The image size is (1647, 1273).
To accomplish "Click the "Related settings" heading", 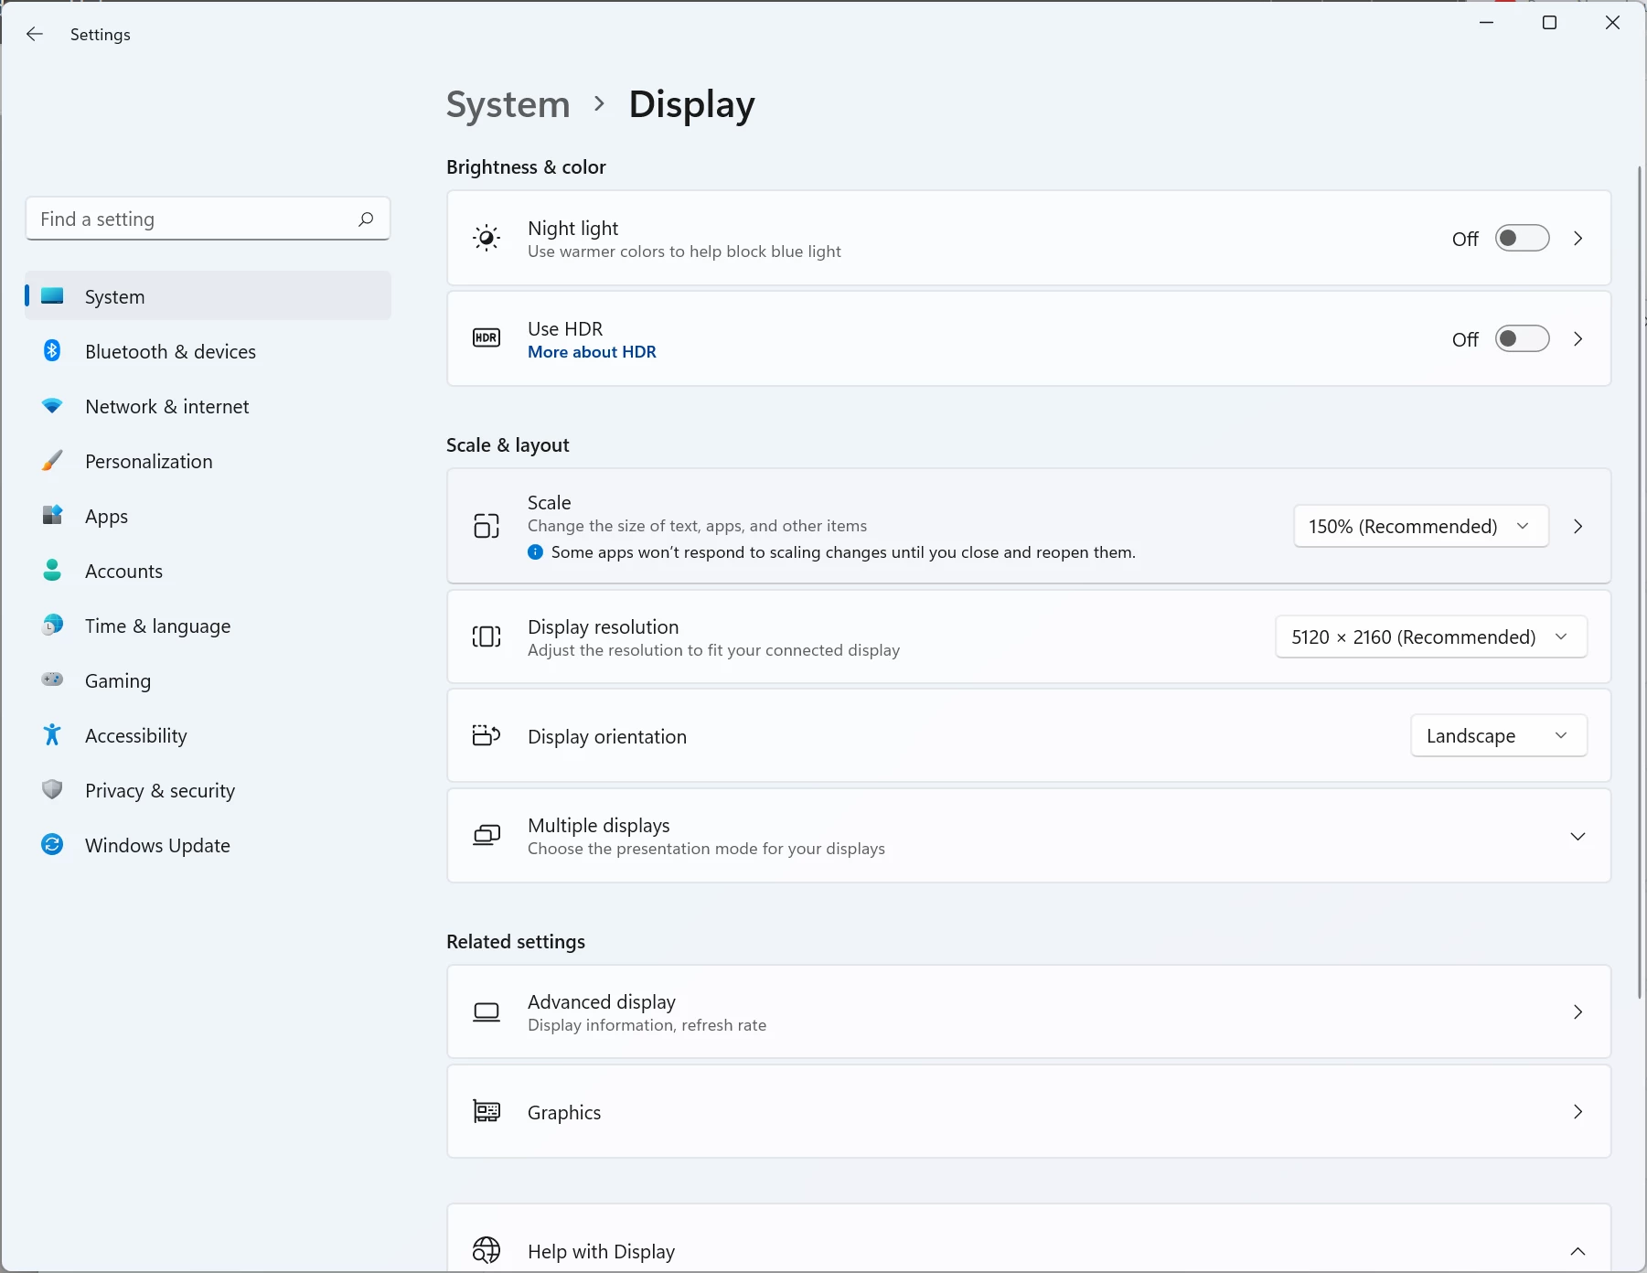I will pyautogui.click(x=516, y=942).
